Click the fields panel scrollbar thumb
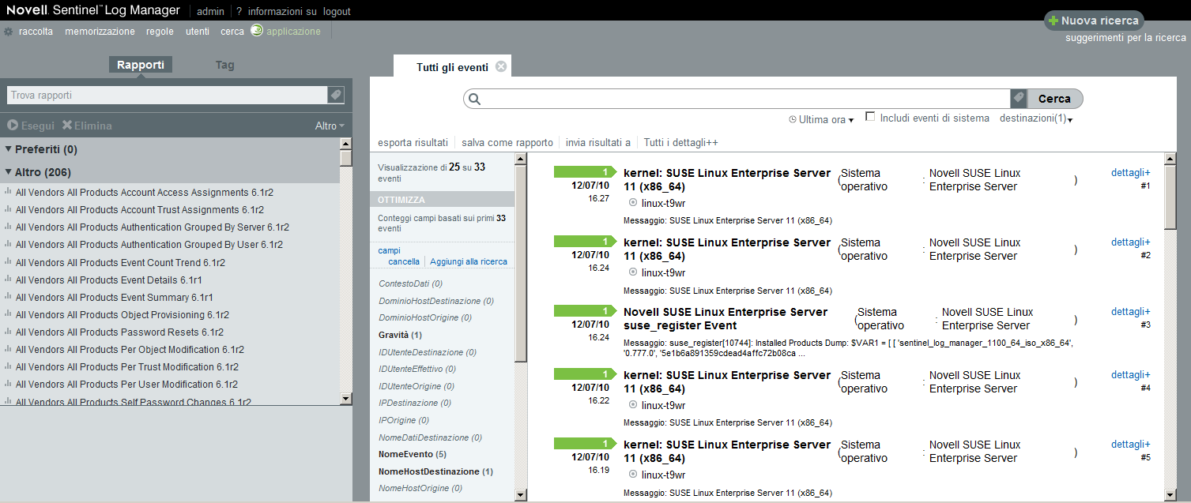 [520, 265]
